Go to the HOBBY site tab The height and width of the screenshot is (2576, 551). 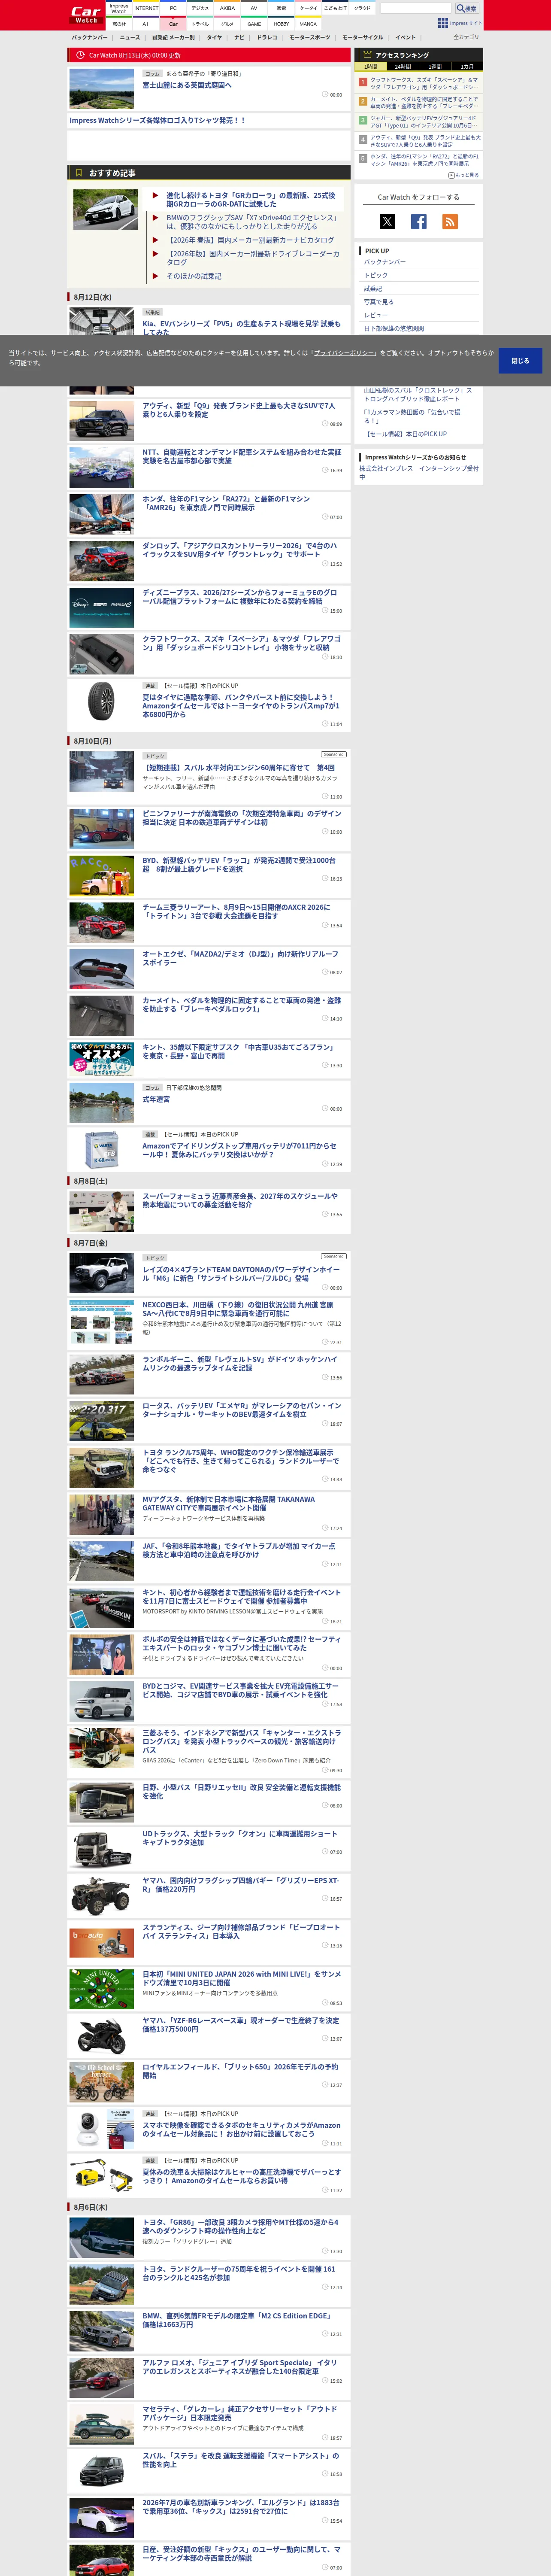coord(281,24)
